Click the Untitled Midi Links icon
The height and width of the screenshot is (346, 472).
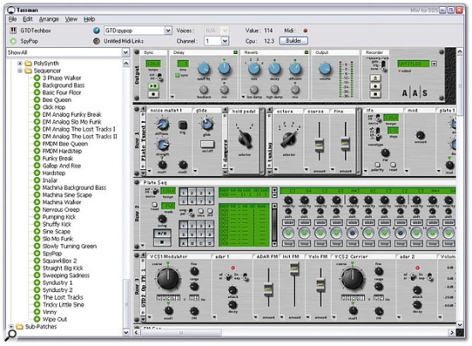[x=96, y=41]
